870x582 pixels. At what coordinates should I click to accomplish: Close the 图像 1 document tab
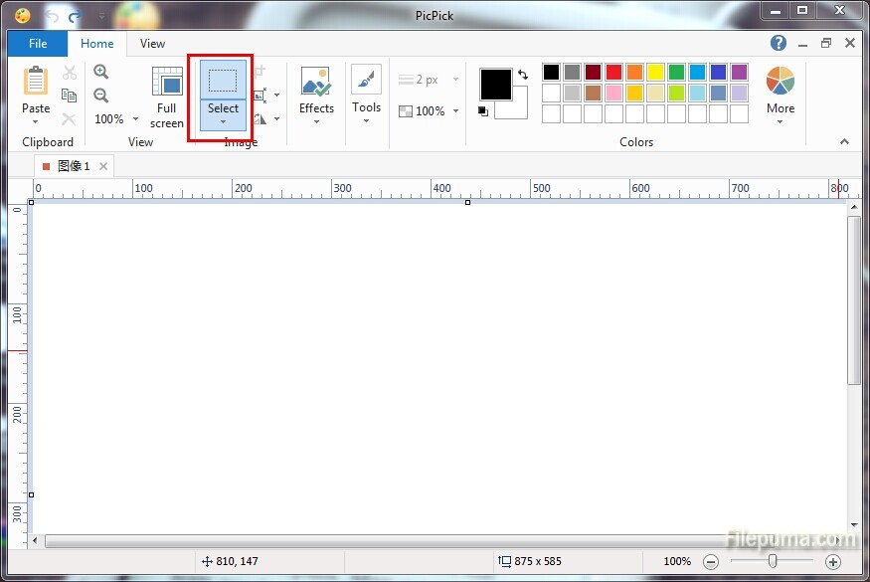click(103, 166)
